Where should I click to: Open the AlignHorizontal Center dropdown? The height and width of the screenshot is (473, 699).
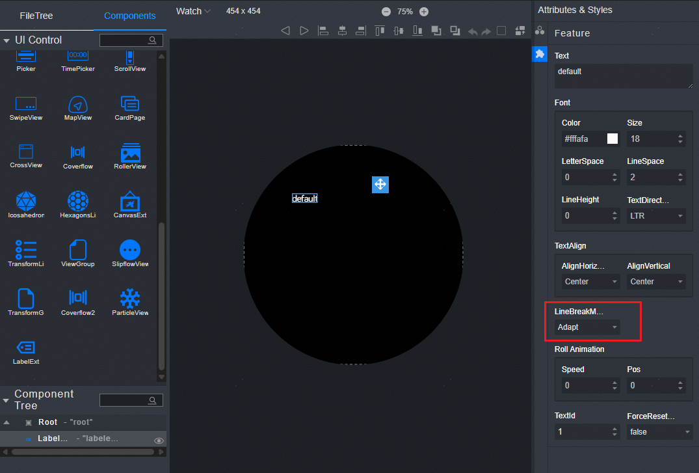[590, 282]
